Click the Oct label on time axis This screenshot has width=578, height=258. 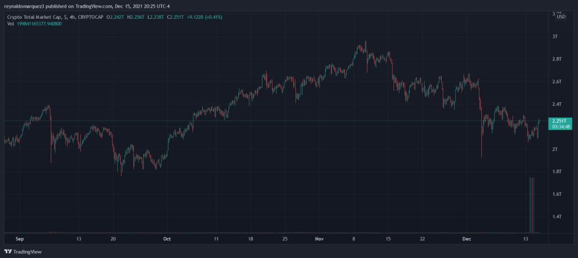click(167, 239)
